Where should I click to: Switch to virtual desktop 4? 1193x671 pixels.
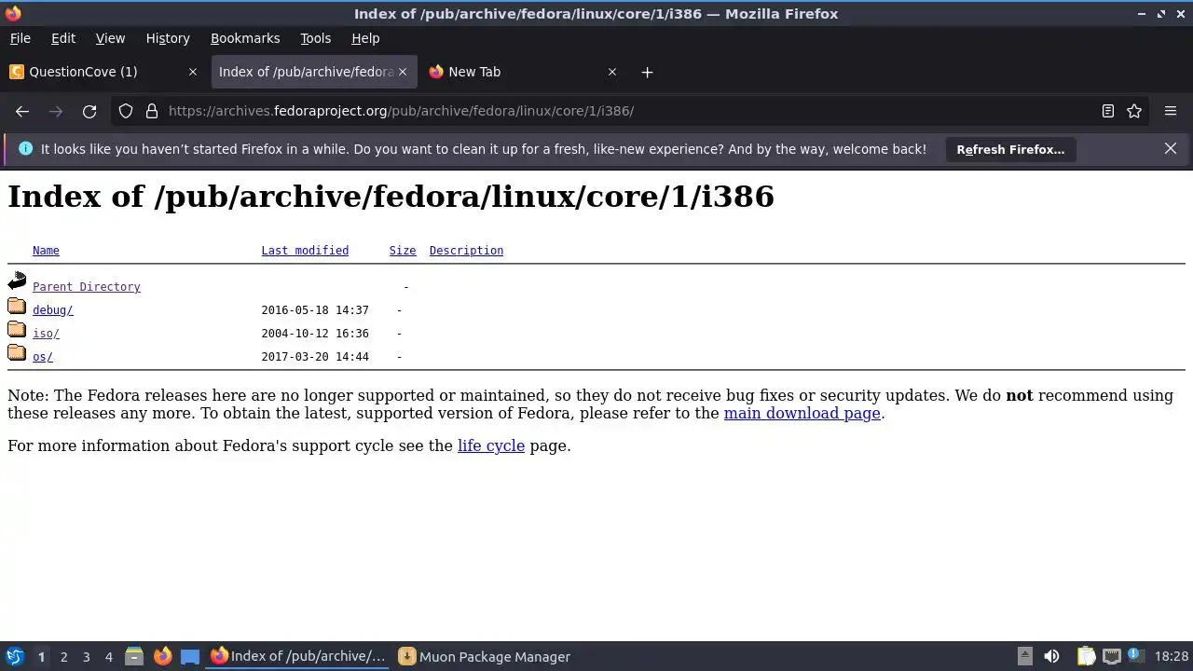point(108,656)
